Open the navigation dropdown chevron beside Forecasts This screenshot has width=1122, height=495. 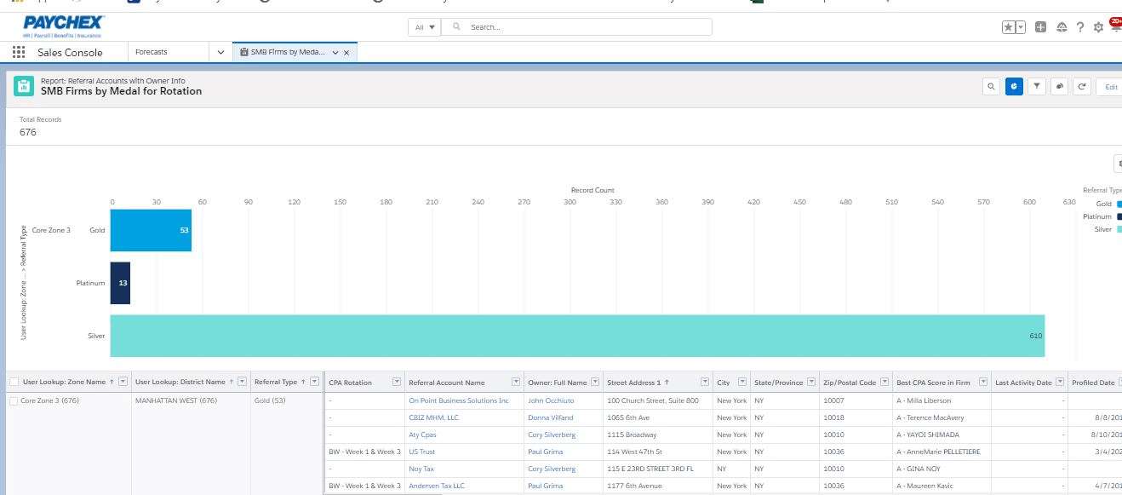tap(221, 53)
